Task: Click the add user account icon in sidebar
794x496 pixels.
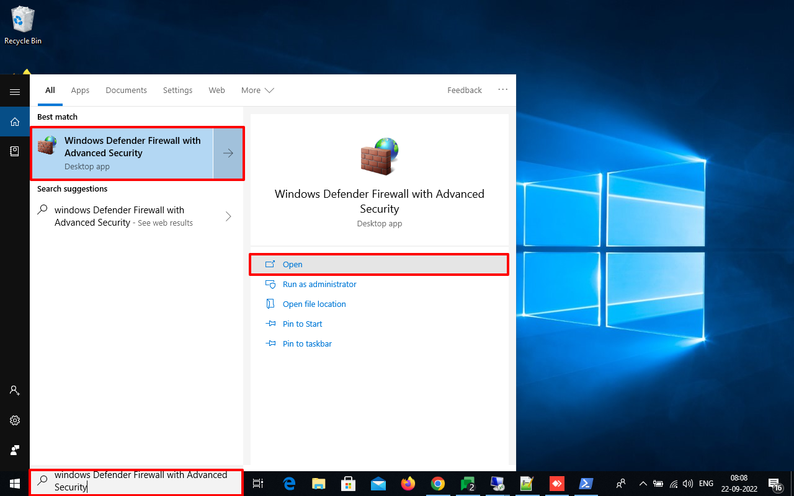Action: click(x=15, y=391)
